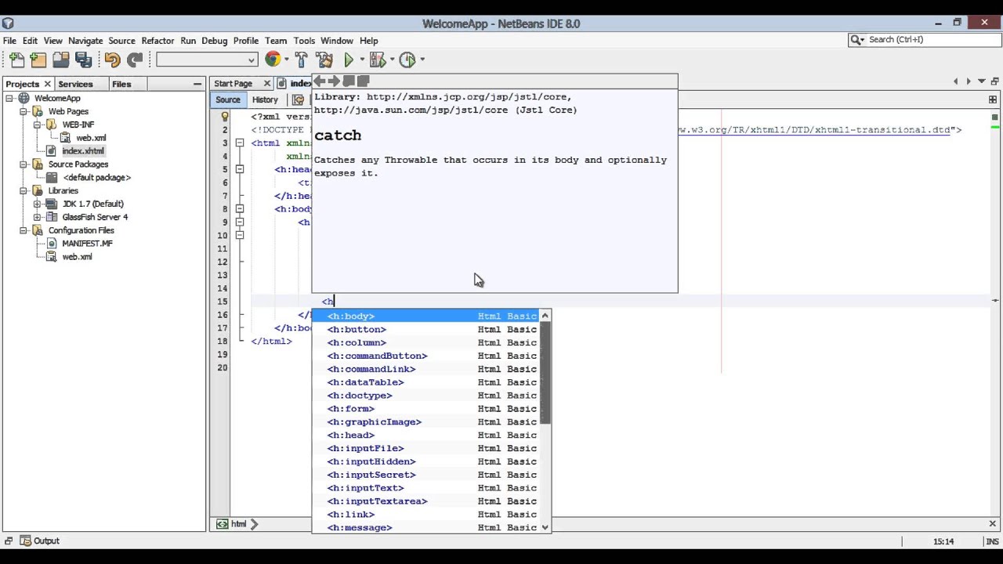1003x564 pixels.
Task: Click the Open Project toolbar icon
Action: coord(60,60)
